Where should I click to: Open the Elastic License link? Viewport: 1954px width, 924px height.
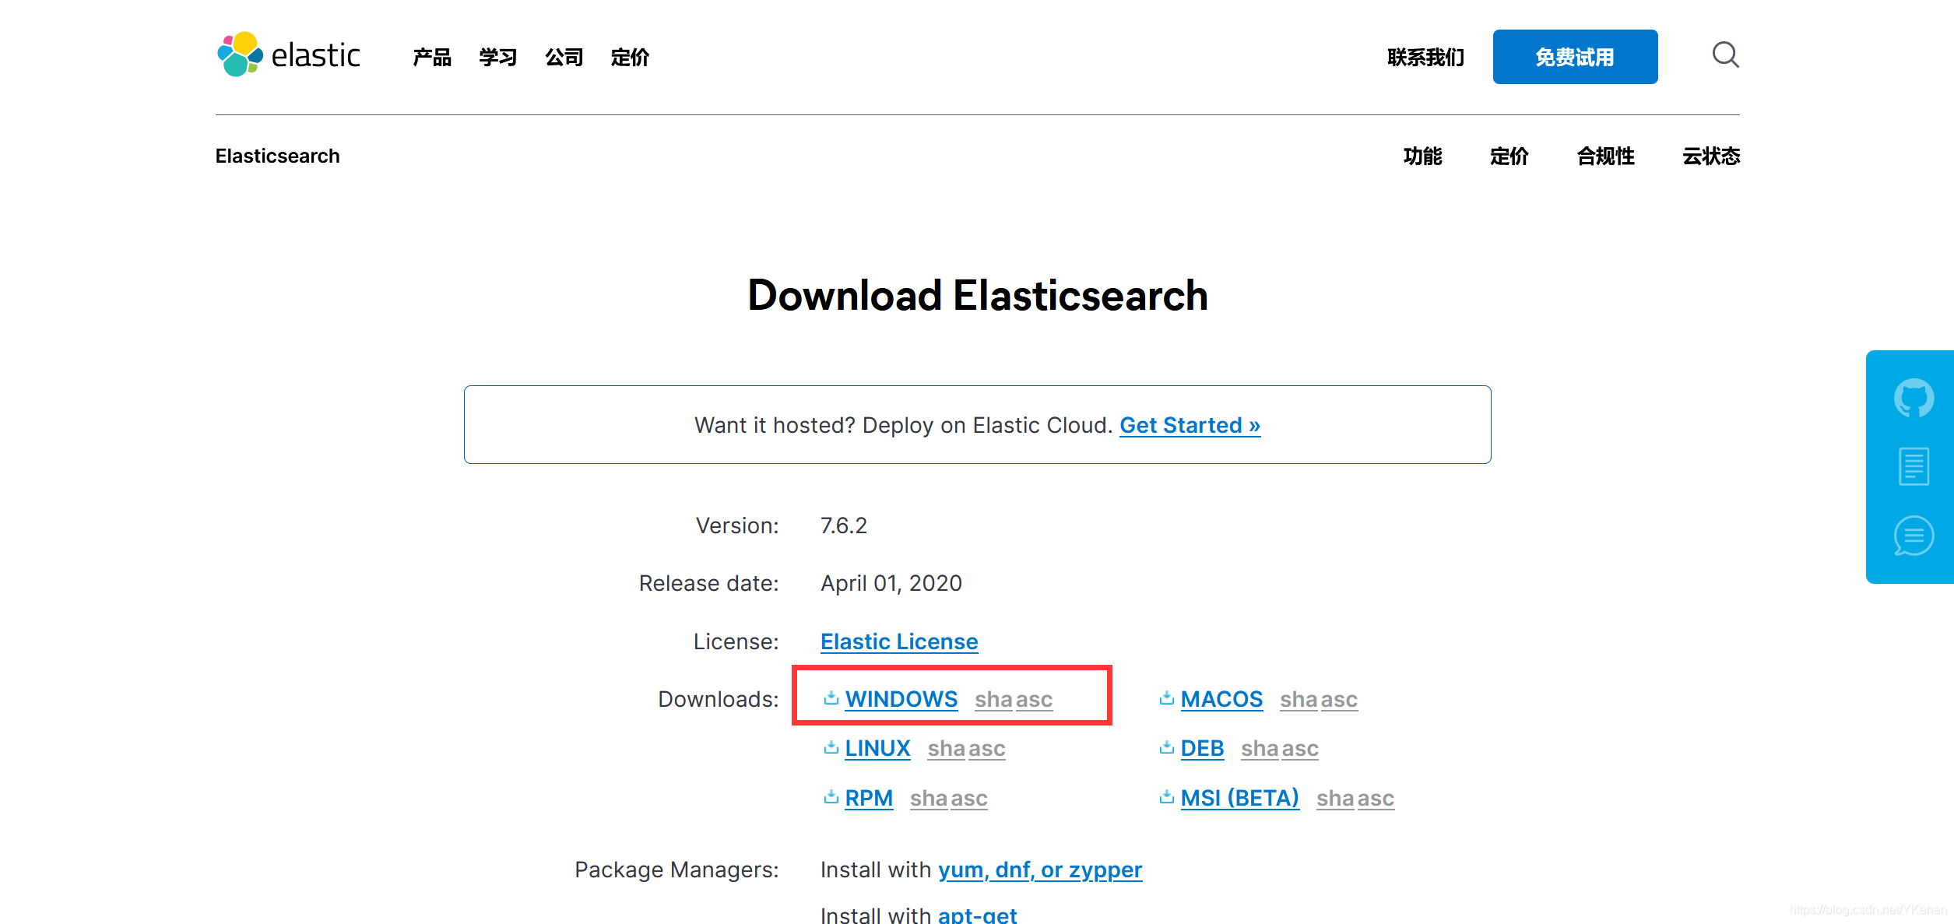coord(899,641)
